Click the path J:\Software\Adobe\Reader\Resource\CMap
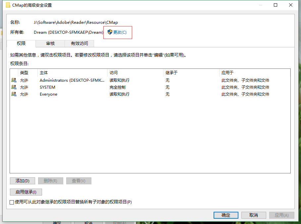This screenshot has width=301, height=224. 75,22
